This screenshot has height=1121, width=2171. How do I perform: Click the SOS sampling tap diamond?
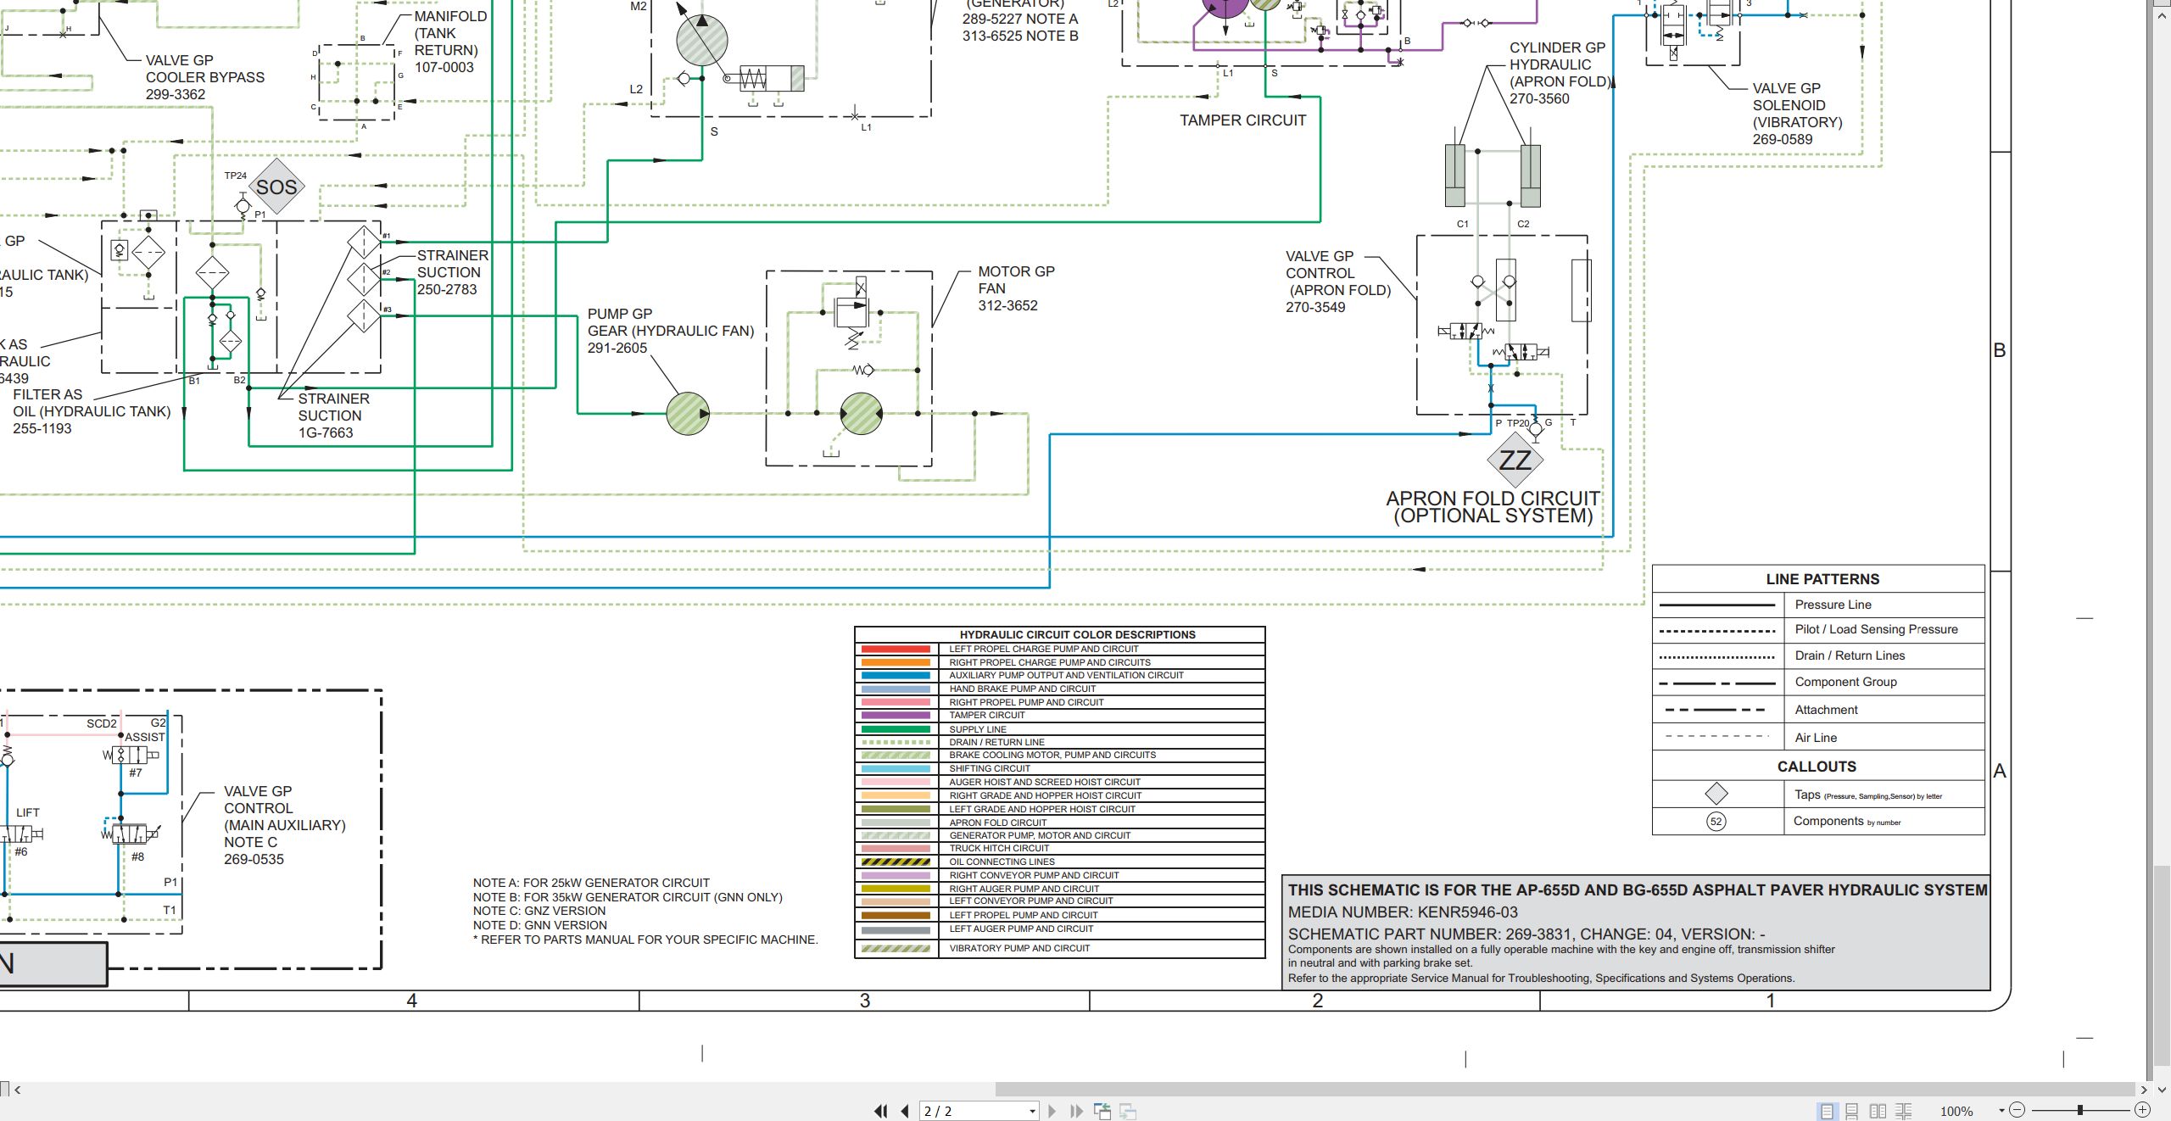pos(276,187)
